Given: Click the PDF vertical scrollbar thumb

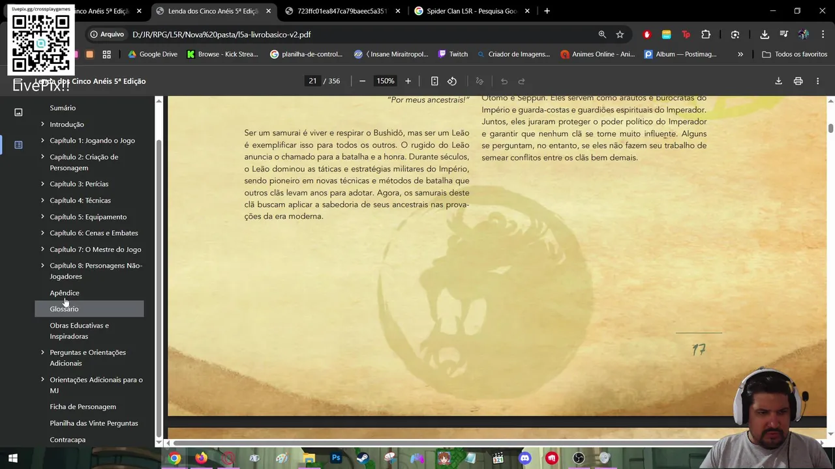Looking at the screenshot, I should 830,128.
